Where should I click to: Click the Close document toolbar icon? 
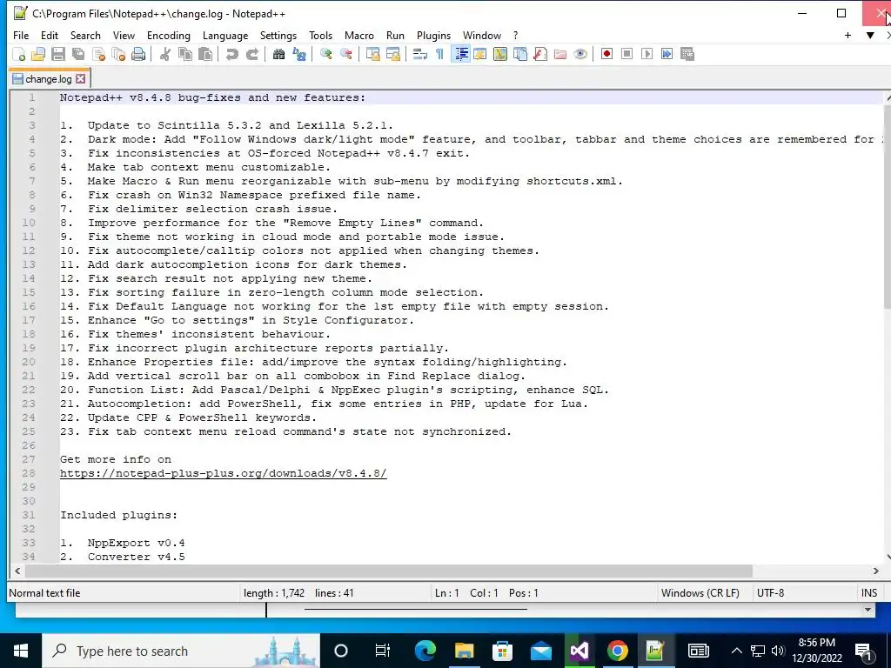point(99,55)
